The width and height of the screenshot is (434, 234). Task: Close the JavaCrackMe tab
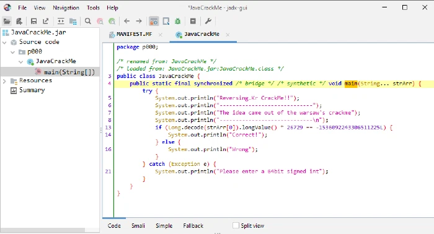click(x=228, y=35)
